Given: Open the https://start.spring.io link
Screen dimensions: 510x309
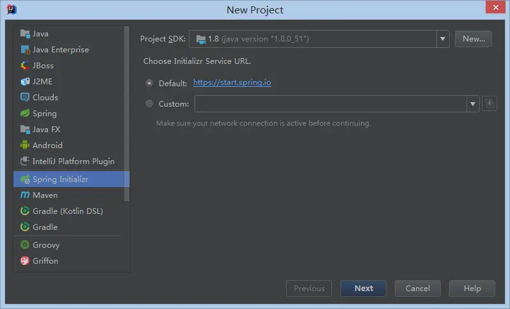Looking at the screenshot, I should [x=232, y=82].
